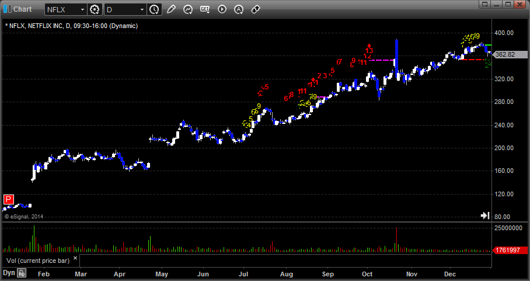530x281 pixels.
Task: Select the pencil drawing tools icon
Action: (x=171, y=9)
